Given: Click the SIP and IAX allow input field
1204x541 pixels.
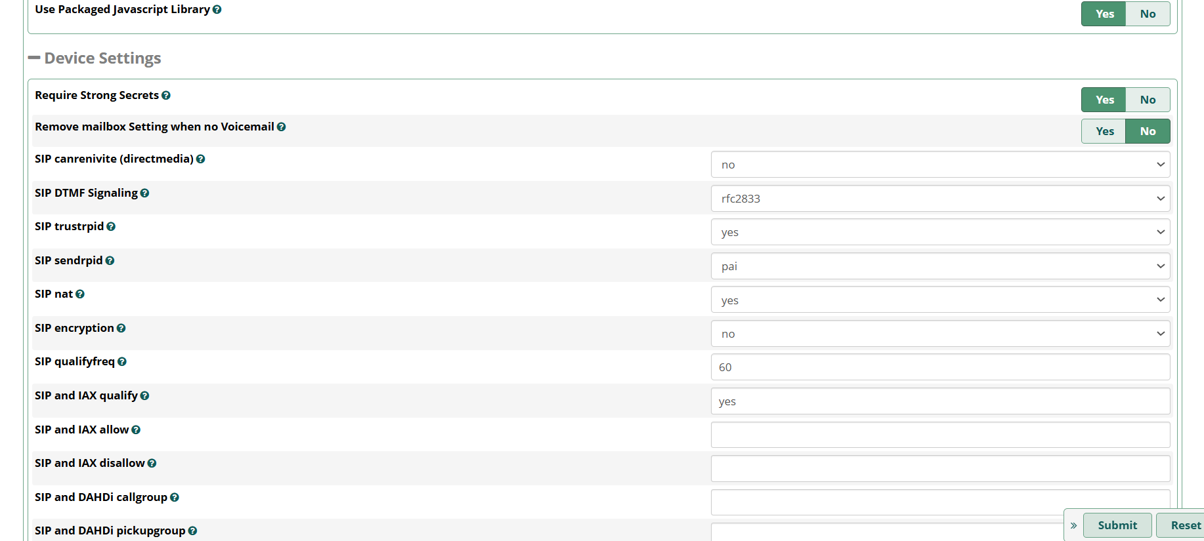Looking at the screenshot, I should click(940, 435).
